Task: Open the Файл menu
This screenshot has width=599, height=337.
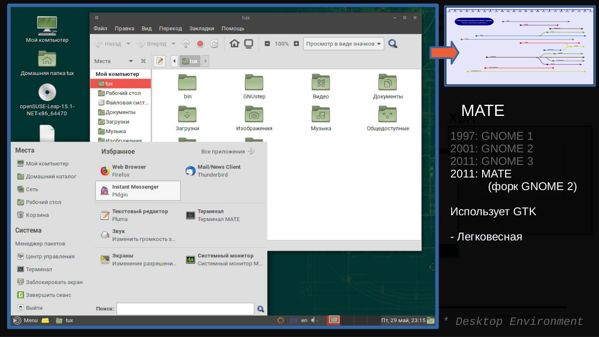Action: point(100,28)
